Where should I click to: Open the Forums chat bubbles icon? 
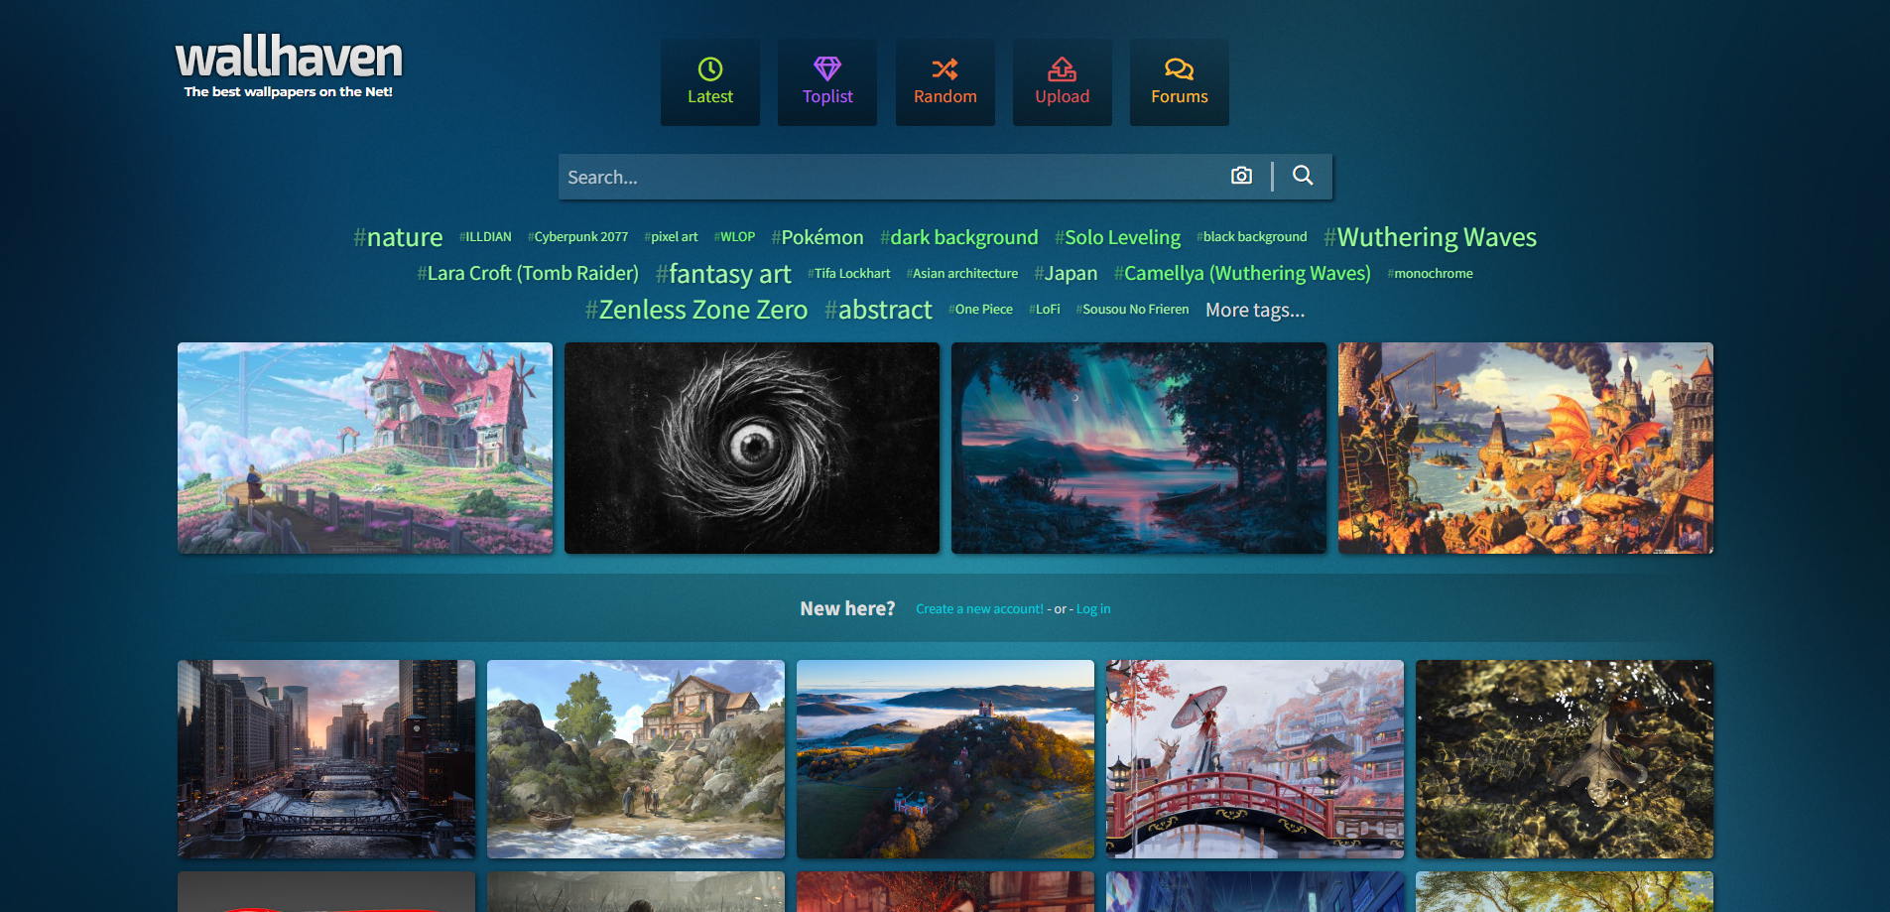click(x=1179, y=68)
